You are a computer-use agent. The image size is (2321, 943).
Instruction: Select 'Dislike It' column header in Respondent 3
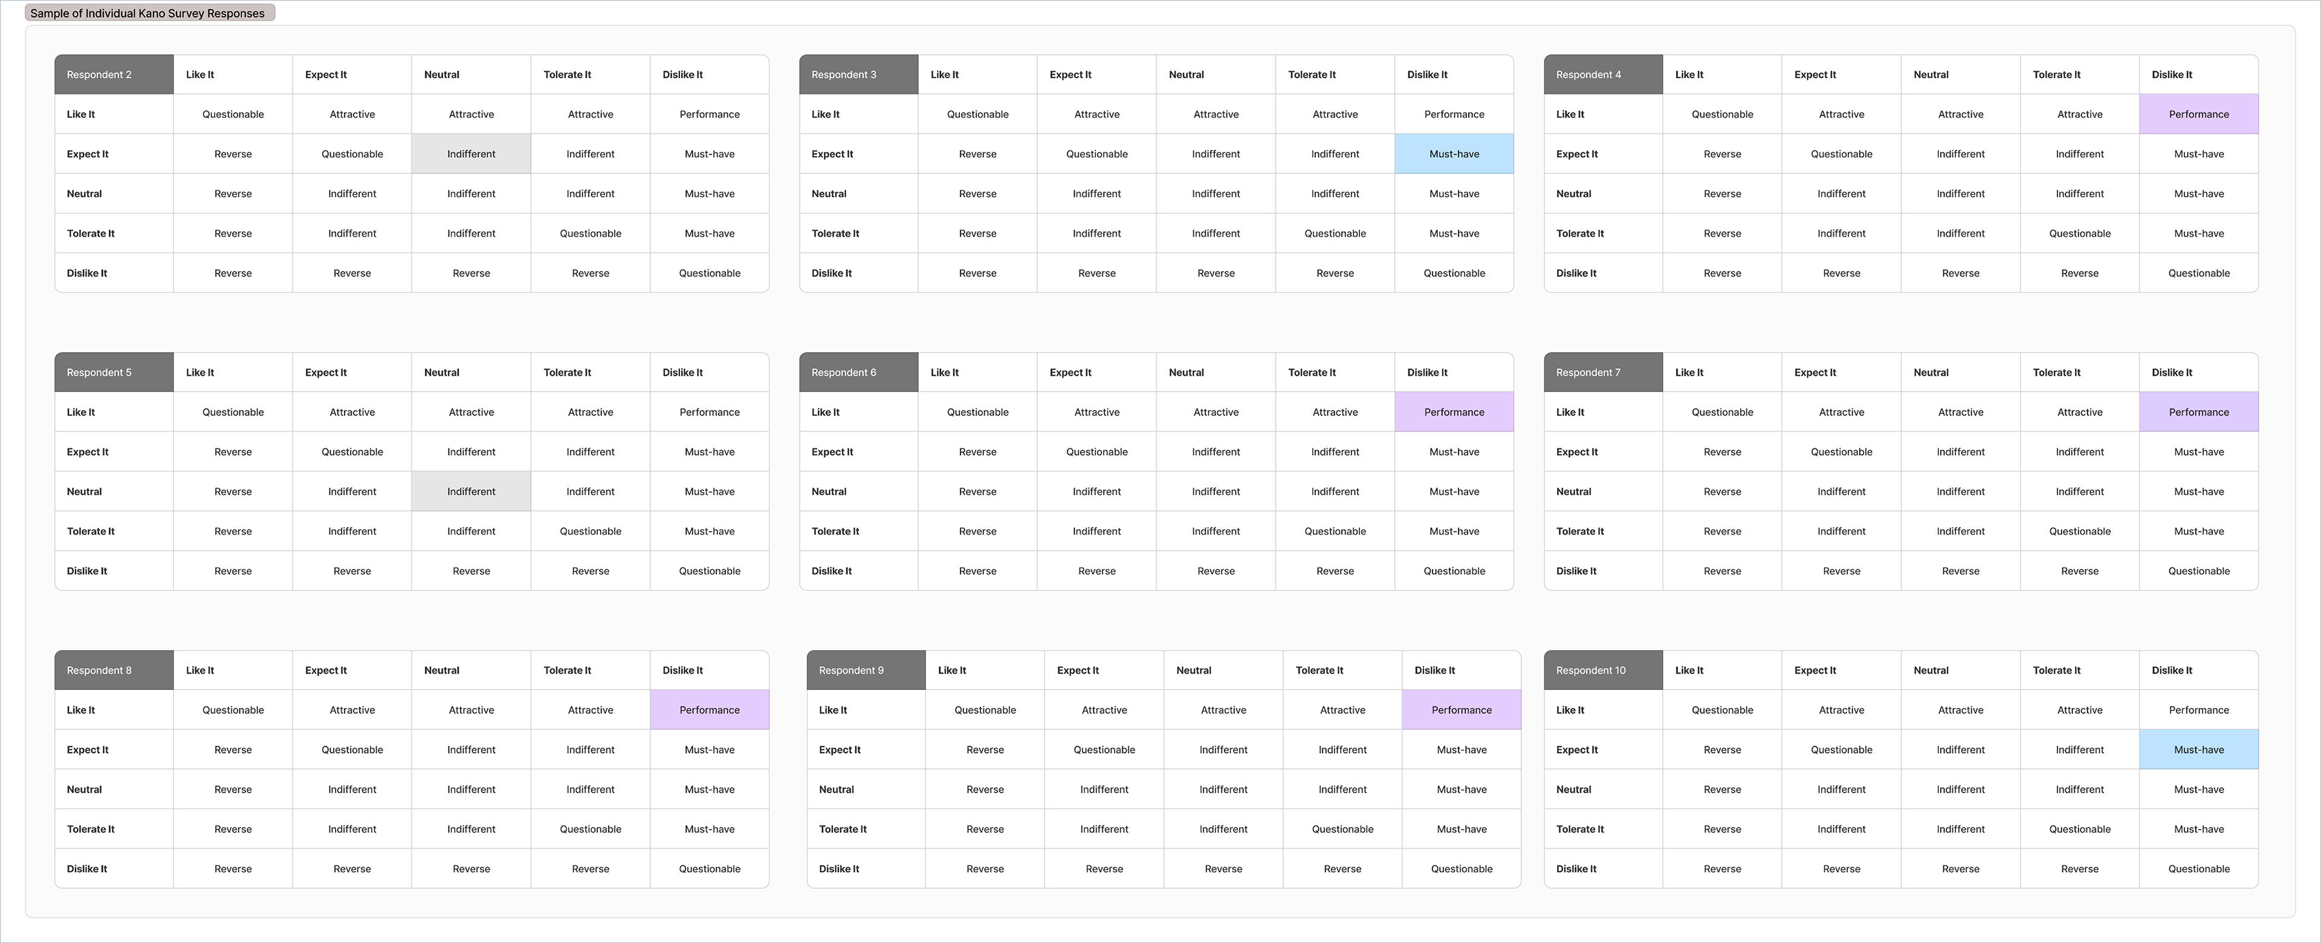tap(1427, 75)
